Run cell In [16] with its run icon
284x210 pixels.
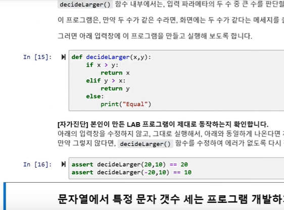coord(63,164)
